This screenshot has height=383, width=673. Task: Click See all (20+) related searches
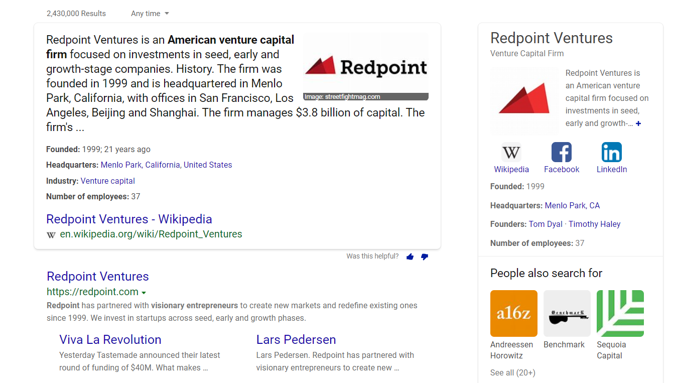513,372
